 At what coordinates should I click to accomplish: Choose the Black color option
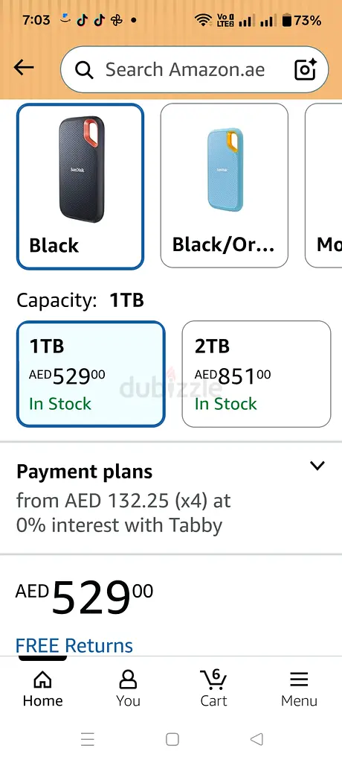(80, 186)
